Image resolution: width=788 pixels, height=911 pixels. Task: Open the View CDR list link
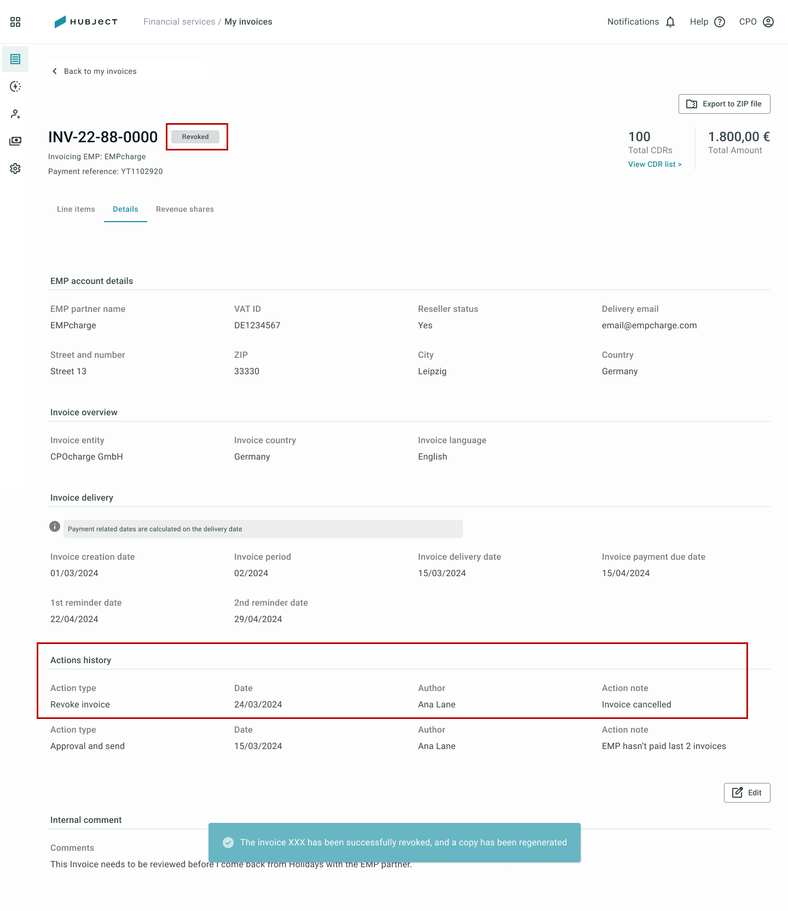click(655, 164)
